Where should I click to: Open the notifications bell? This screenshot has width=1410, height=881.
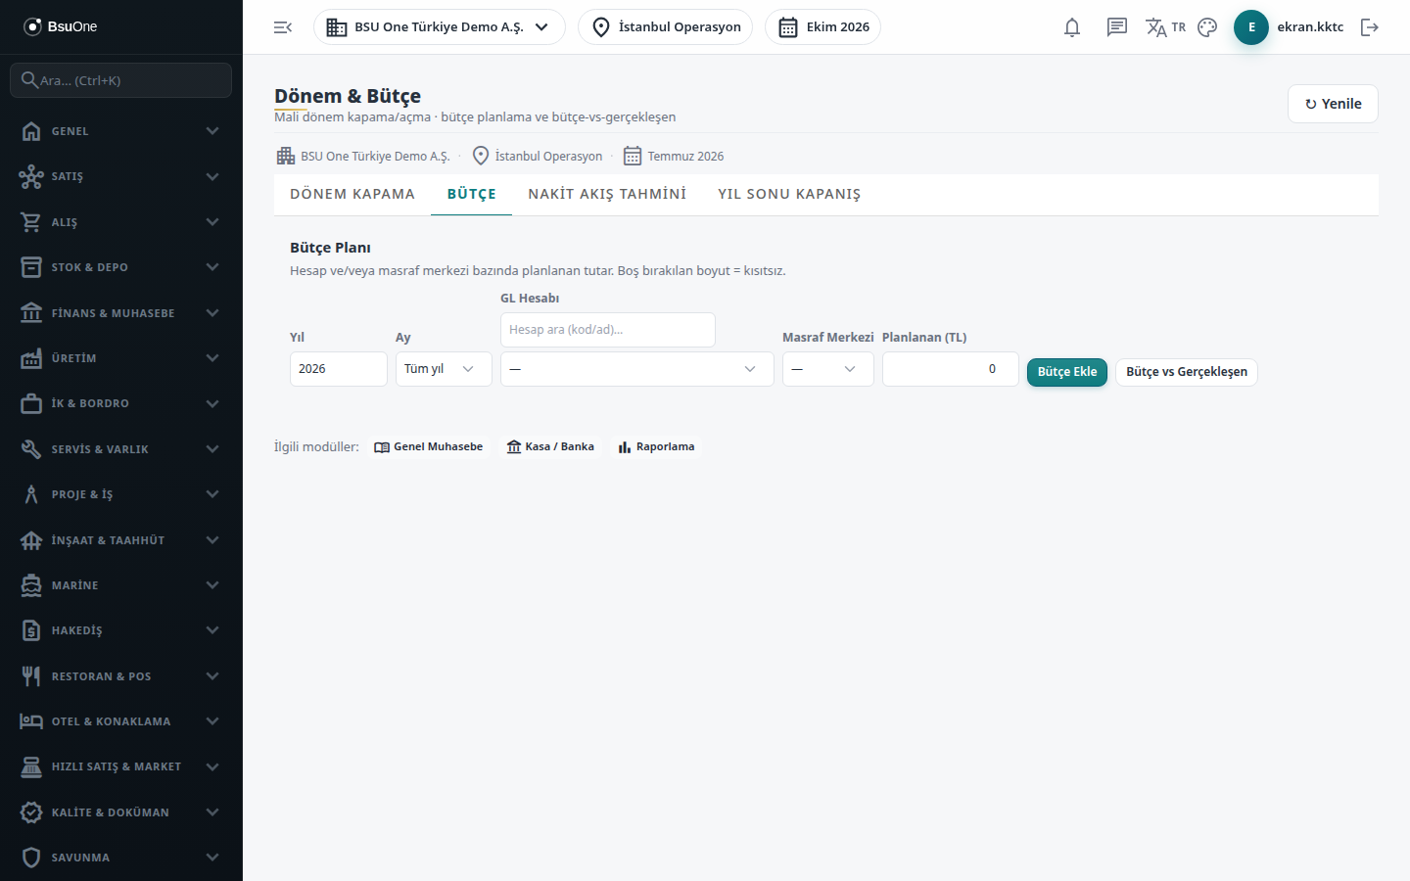coord(1072,27)
